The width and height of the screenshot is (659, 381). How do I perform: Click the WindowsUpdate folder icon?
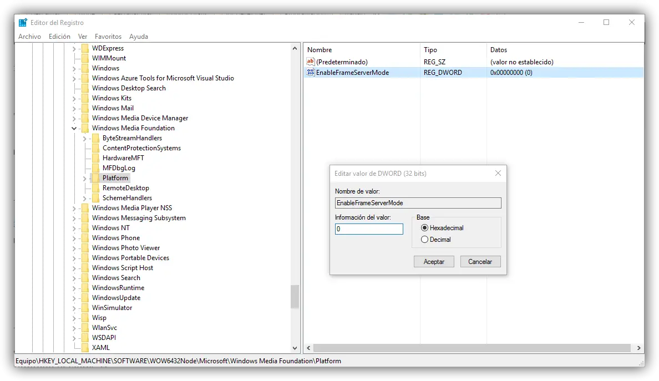[85, 297]
